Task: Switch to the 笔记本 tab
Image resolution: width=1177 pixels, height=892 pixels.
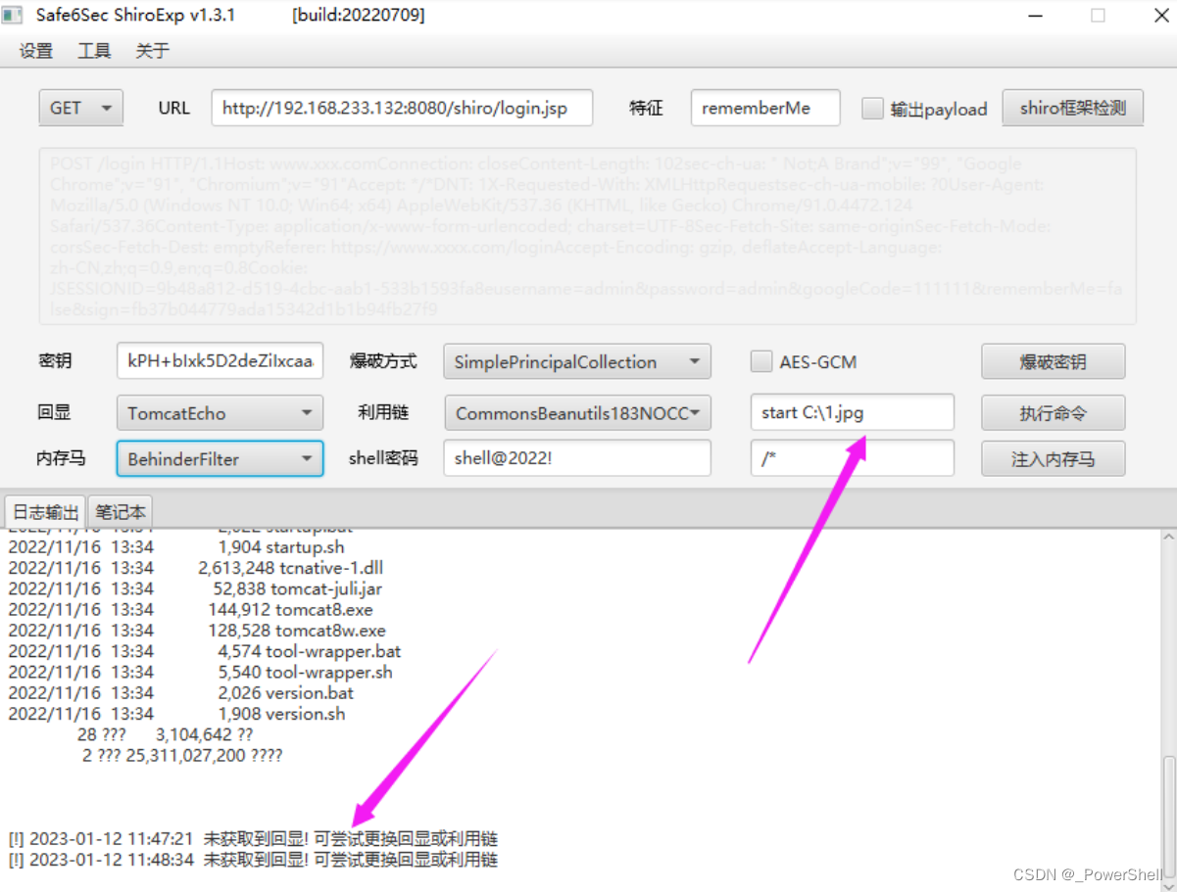Action: tap(121, 512)
